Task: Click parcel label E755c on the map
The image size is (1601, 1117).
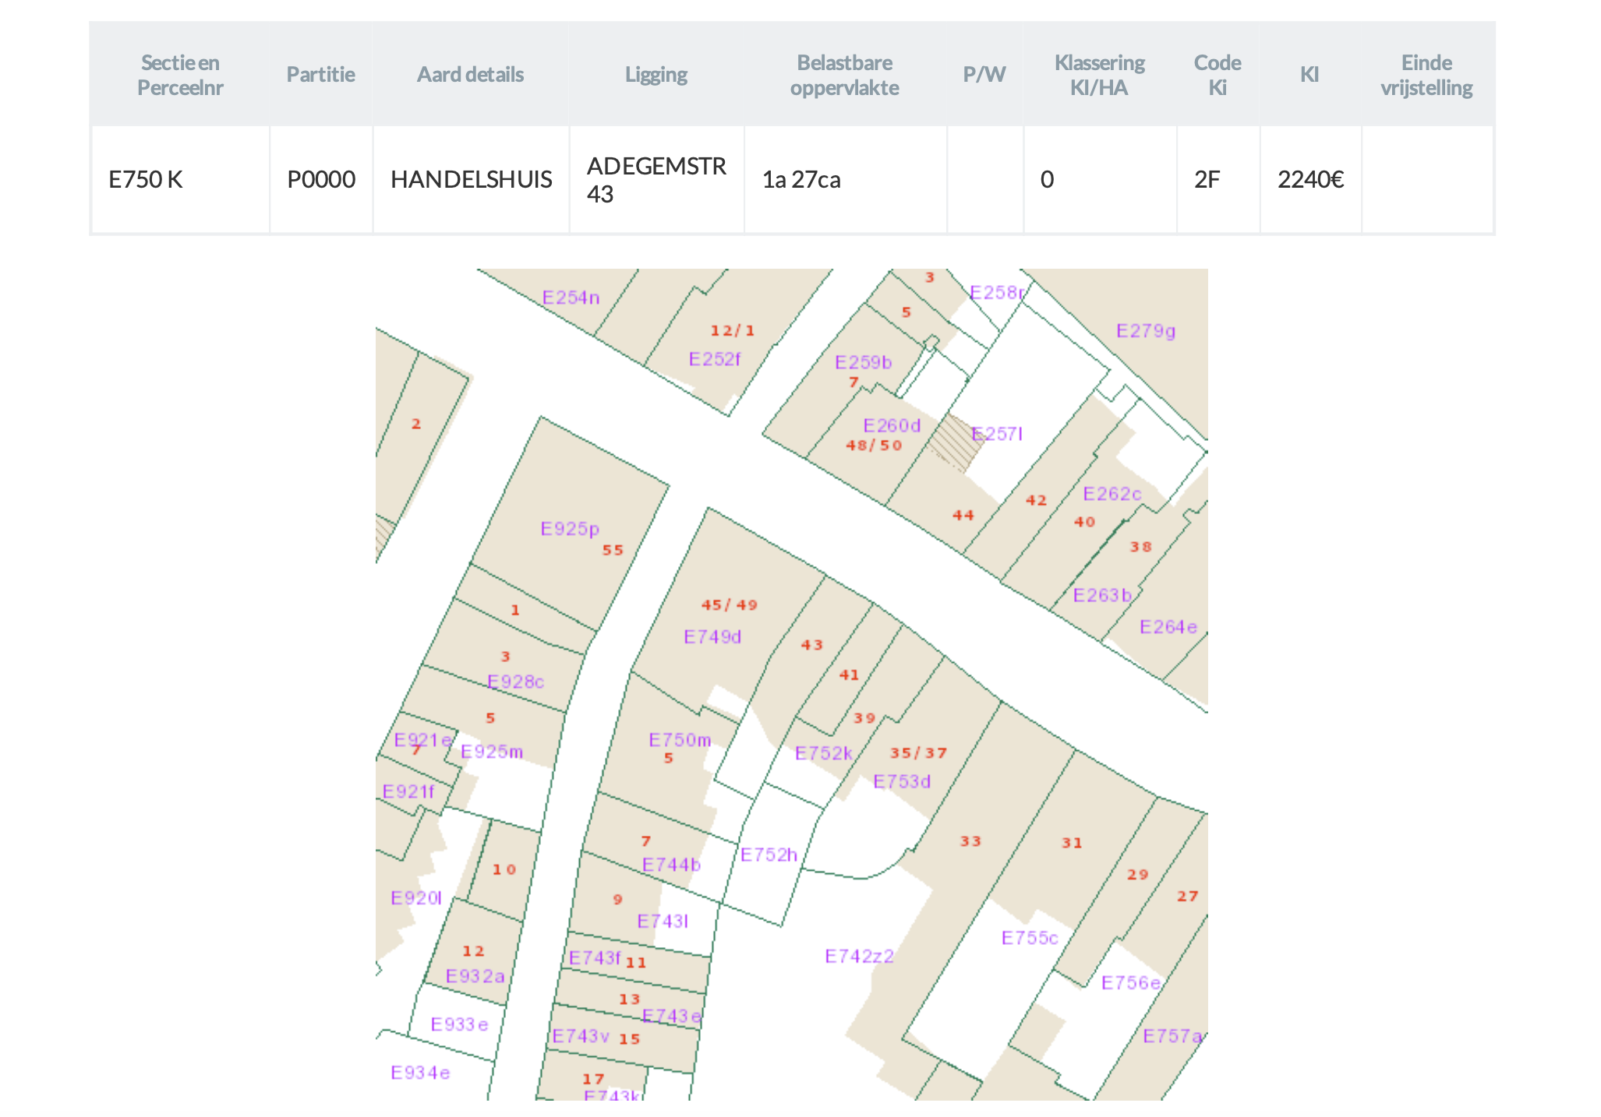Action: [1030, 938]
